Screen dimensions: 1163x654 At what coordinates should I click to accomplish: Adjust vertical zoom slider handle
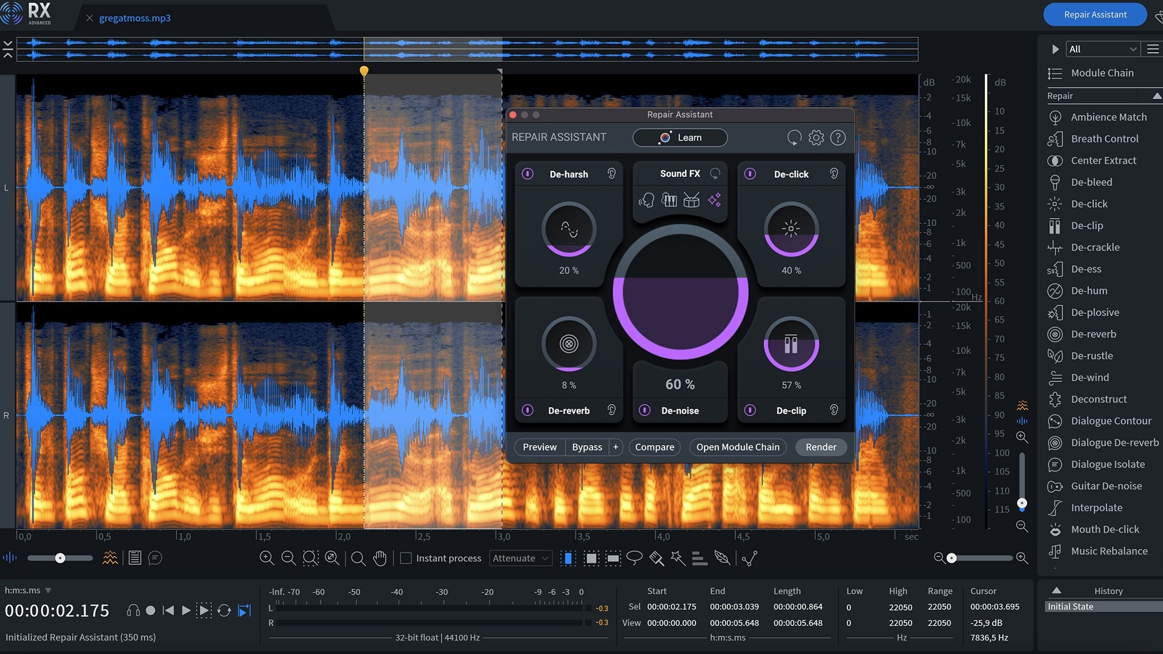pos(1022,503)
